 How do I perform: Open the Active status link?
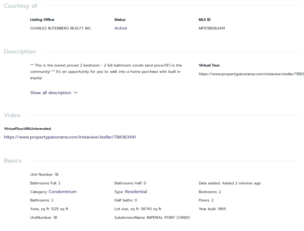[x=121, y=28]
